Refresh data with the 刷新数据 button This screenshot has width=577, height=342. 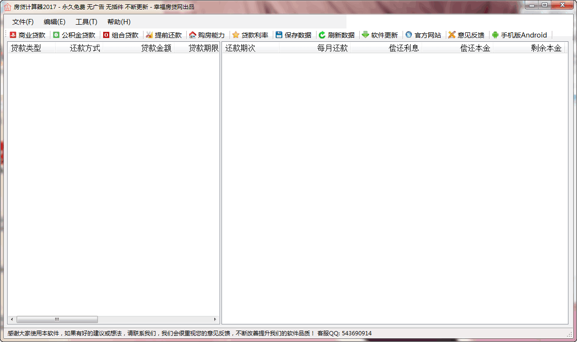coord(337,35)
